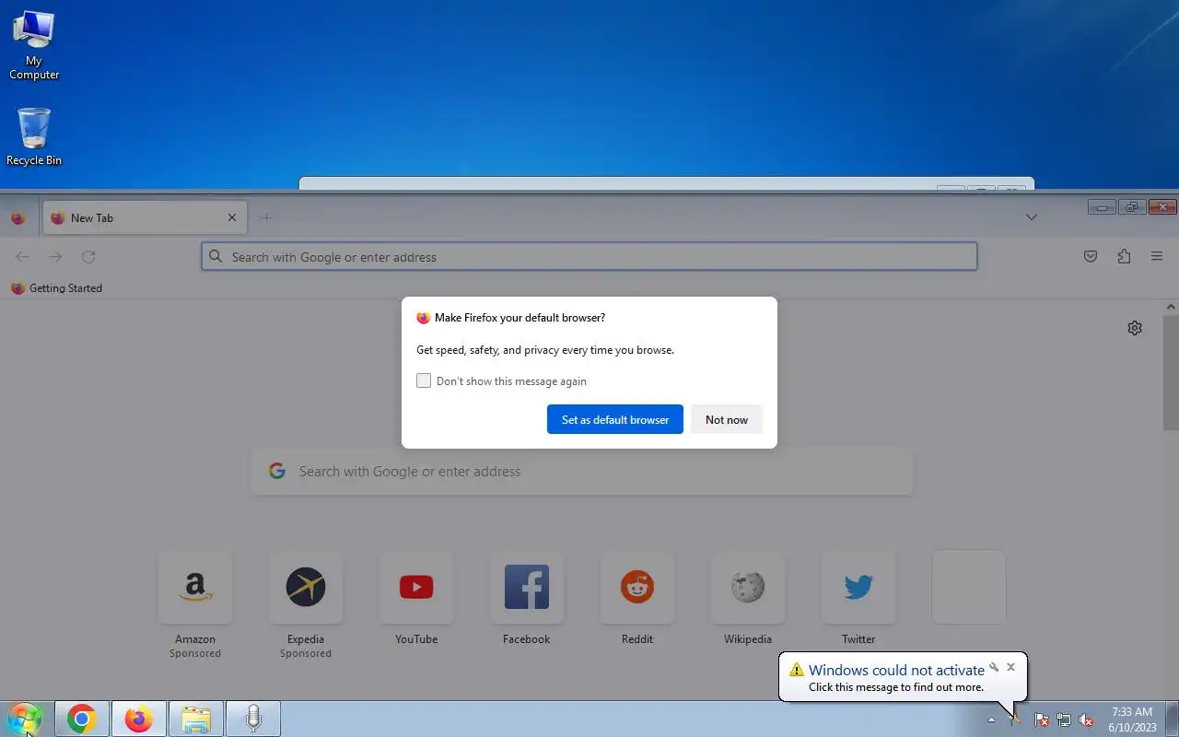Click the network tray icon

click(x=1064, y=719)
